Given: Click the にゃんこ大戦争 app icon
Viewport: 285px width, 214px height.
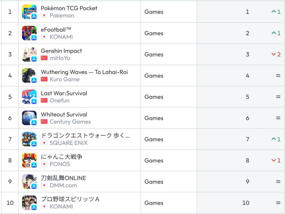Looking at the screenshot, I should (29, 160).
